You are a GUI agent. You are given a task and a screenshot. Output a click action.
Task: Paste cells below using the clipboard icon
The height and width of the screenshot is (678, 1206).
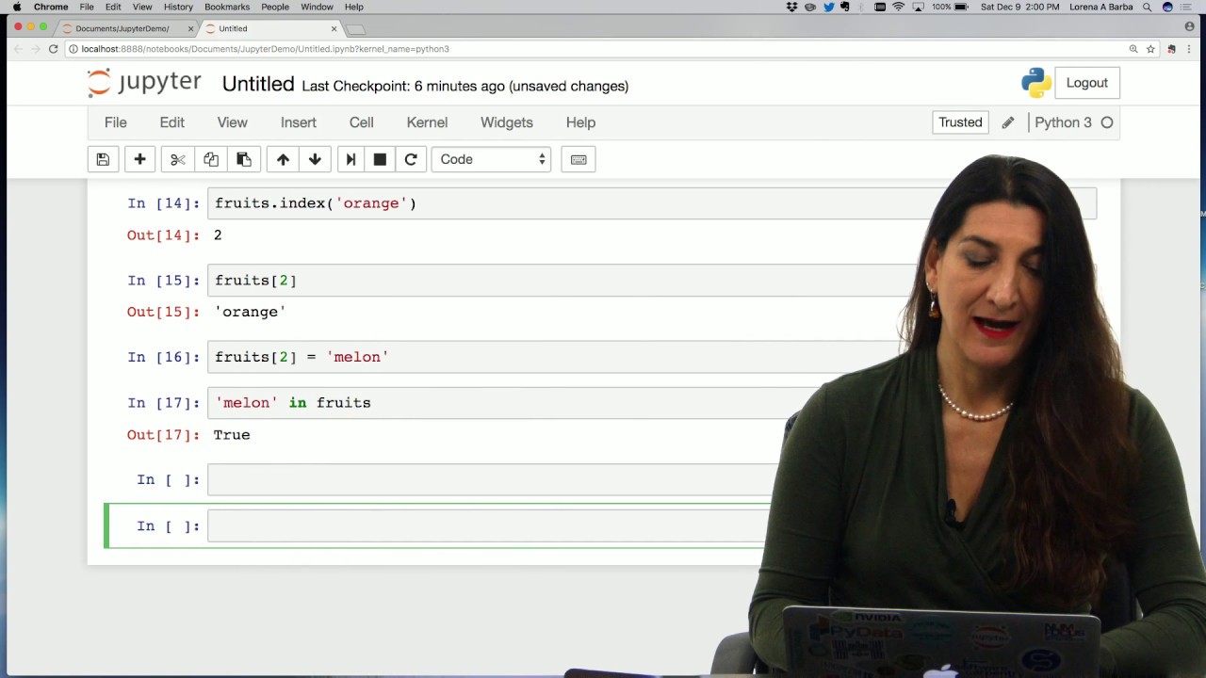tap(243, 159)
